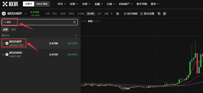Open 显示设置 display settings
The image size is (203, 93).
[147, 14]
